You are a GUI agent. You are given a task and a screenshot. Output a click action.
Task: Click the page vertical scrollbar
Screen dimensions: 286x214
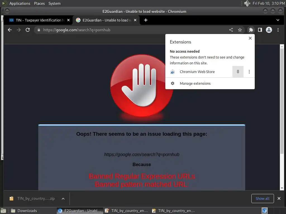282,101
